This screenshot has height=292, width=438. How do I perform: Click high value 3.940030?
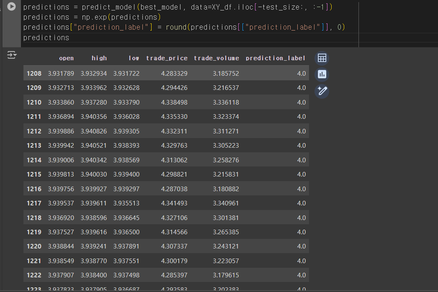[x=94, y=174]
